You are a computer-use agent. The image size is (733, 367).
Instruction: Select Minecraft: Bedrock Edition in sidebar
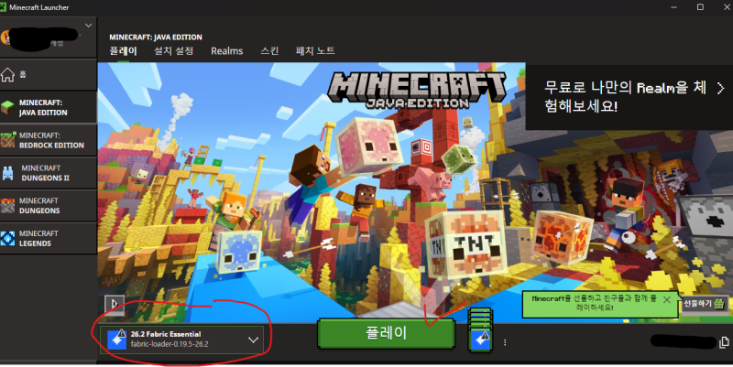tap(49, 140)
